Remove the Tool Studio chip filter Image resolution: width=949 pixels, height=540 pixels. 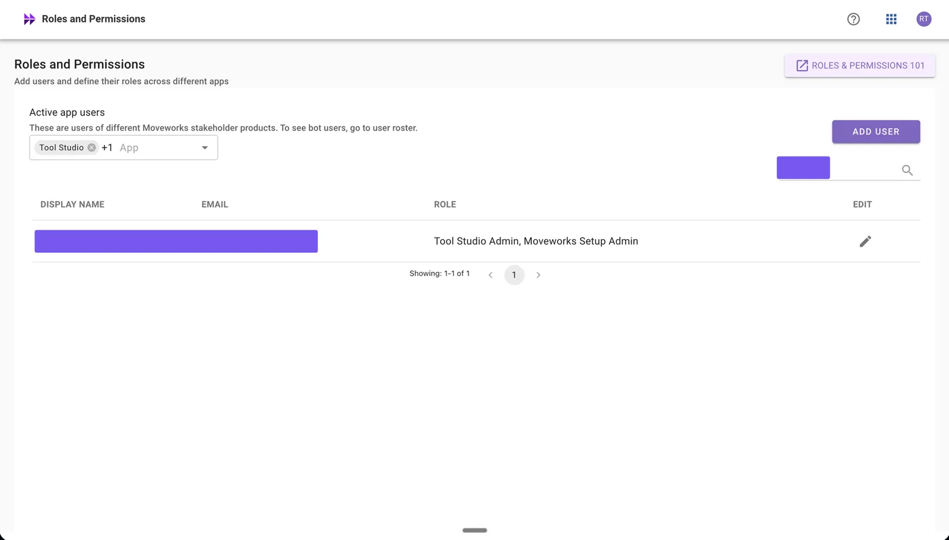tap(91, 148)
